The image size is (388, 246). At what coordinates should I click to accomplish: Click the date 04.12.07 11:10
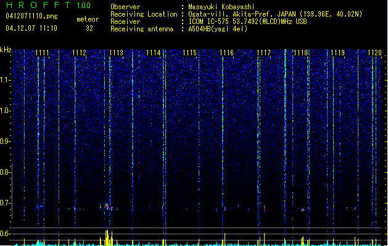(31, 28)
